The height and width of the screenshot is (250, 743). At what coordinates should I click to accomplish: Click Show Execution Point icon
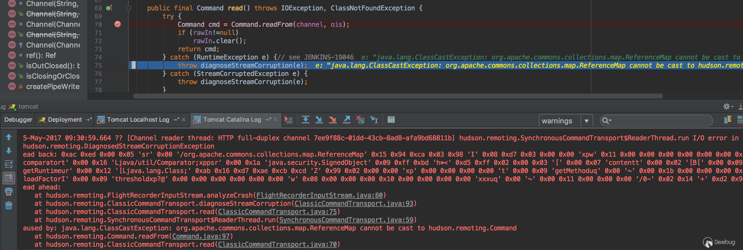288,120
